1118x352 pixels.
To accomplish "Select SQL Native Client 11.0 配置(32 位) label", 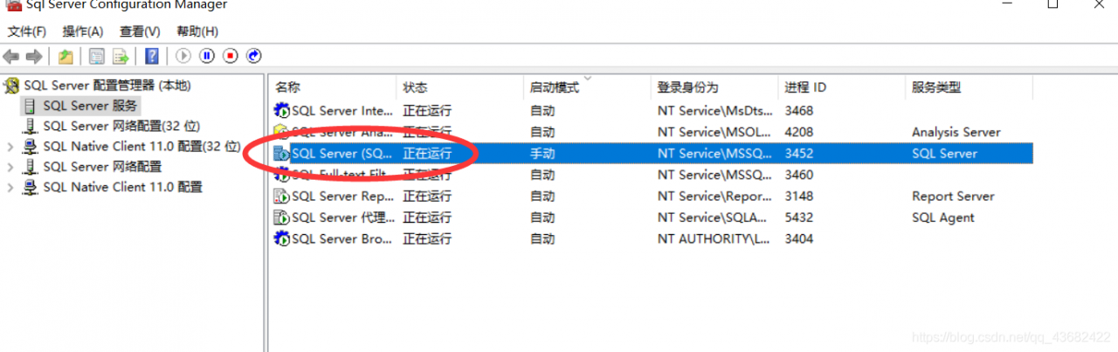I will pyautogui.click(x=142, y=146).
